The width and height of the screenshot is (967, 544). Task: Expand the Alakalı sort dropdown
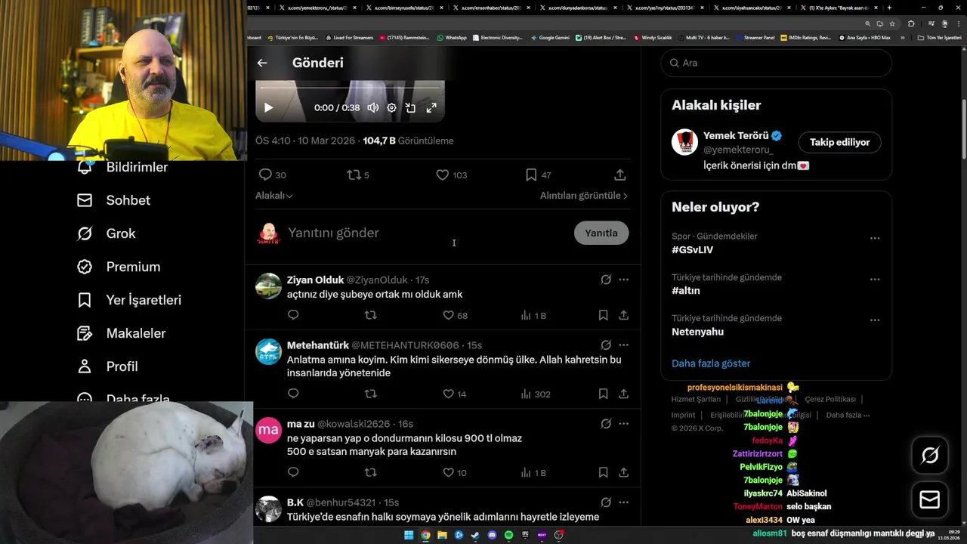click(x=274, y=196)
